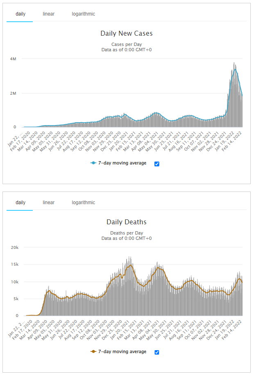This screenshot has height=376, width=254.
Task: Click the highest peak in the new cases chart
Action: click(234, 64)
